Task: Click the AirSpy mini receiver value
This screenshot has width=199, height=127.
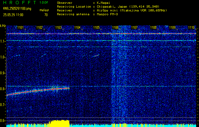Action: click(x=132, y=10)
